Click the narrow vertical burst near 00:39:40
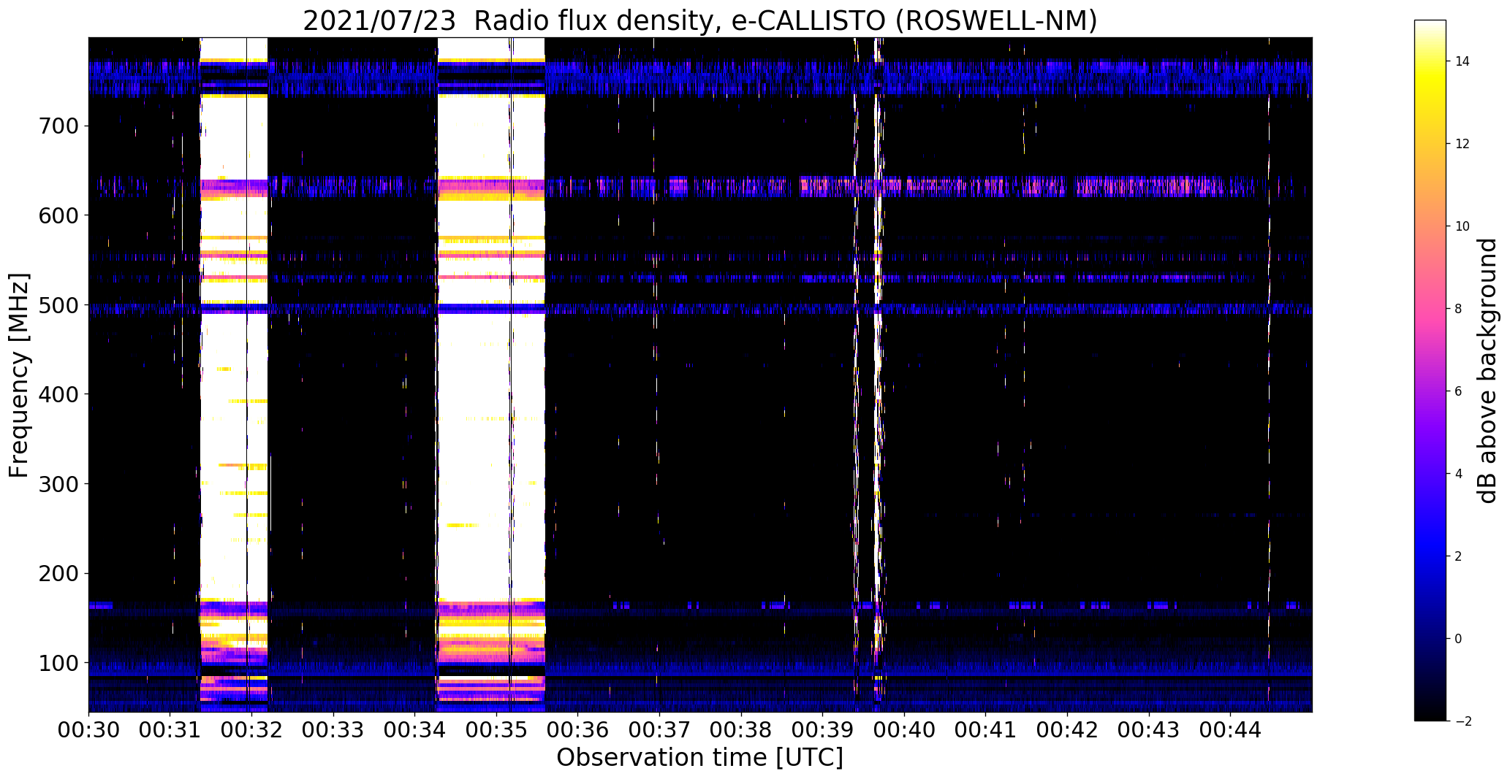Screen dimensions: 1510x779 click(x=878, y=375)
